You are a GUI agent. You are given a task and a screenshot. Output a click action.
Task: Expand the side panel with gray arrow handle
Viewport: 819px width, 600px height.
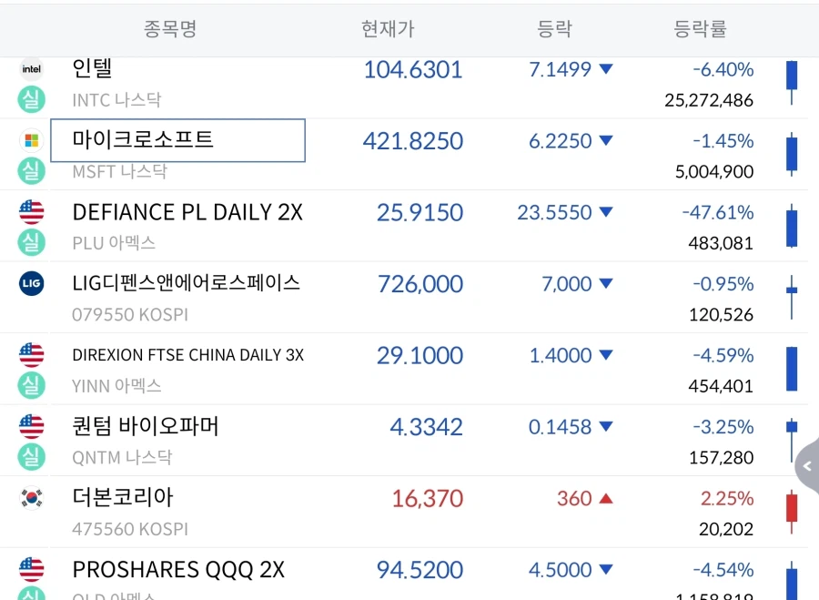click(x=807, y=465)
